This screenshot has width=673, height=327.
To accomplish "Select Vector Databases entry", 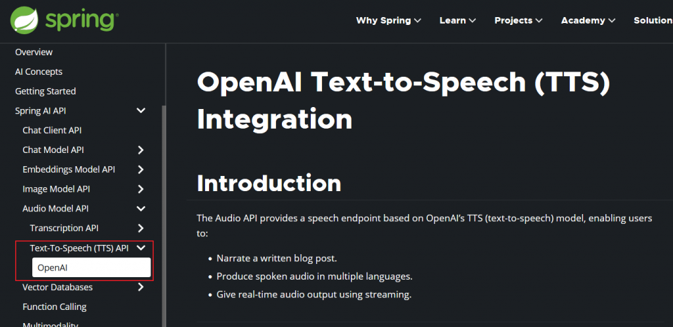I will (58, 287).
